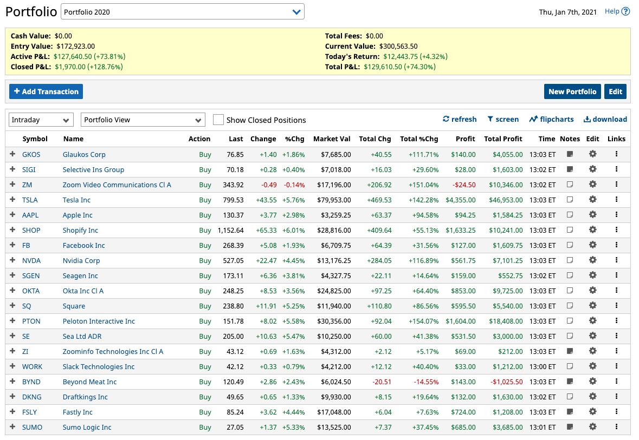Open the Intraday timeframe dropdown
The width and height of the screenshot is (639, 440).
click(x=41, y=120)
